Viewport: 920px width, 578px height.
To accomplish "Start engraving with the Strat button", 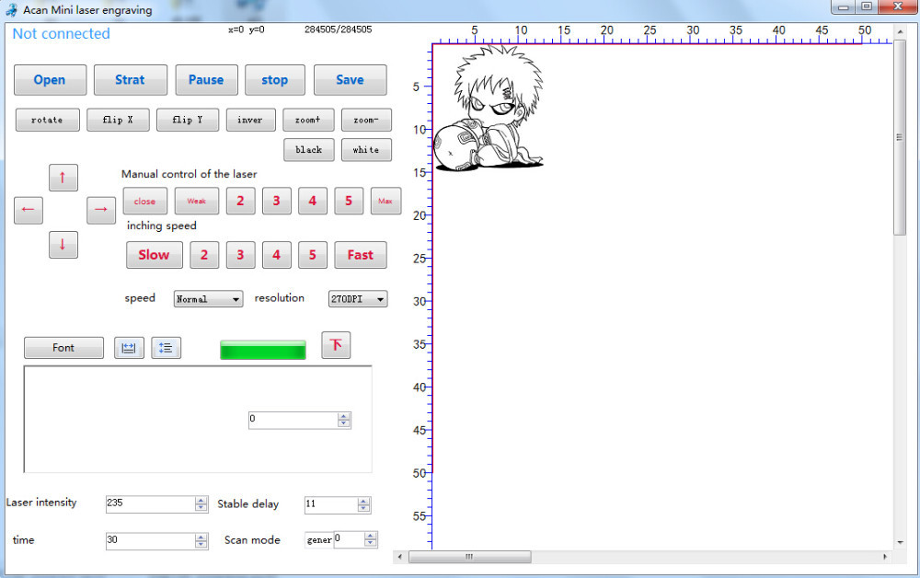I will 131,80.
